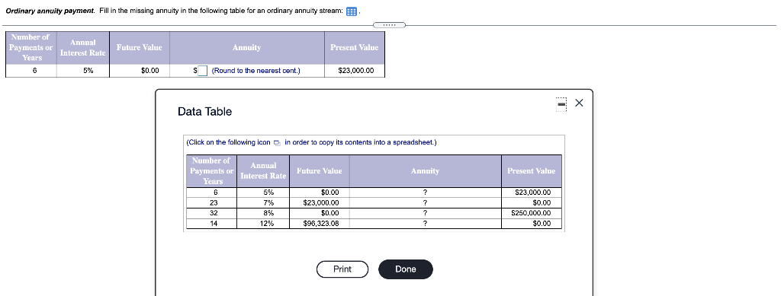This screenshot has height=296, width=781.
Task: Click the divider expand handle with dots
Action: (x=390, y=25)
